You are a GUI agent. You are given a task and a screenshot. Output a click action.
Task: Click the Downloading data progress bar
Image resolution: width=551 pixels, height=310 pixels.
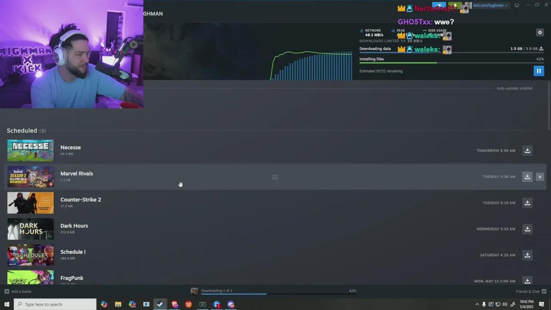coord(452,52)
